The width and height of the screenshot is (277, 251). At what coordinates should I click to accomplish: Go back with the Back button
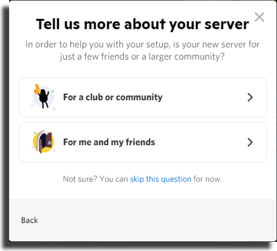point(30,220)
